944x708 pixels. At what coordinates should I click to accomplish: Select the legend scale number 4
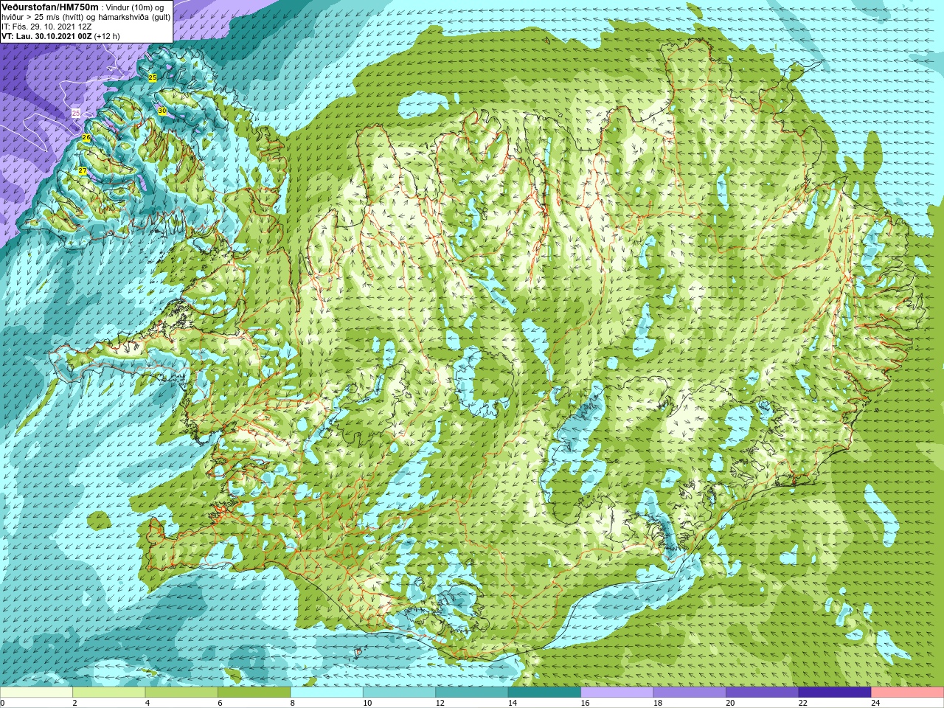(x=147, y=703)
